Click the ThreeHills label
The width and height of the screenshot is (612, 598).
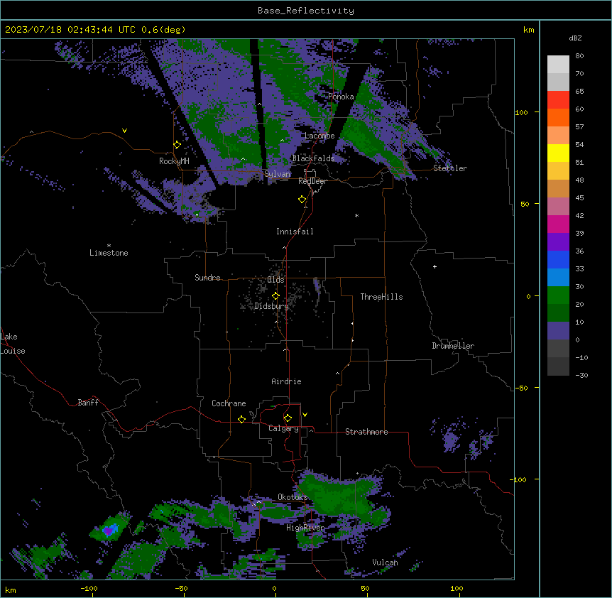(x=381, y=297)
